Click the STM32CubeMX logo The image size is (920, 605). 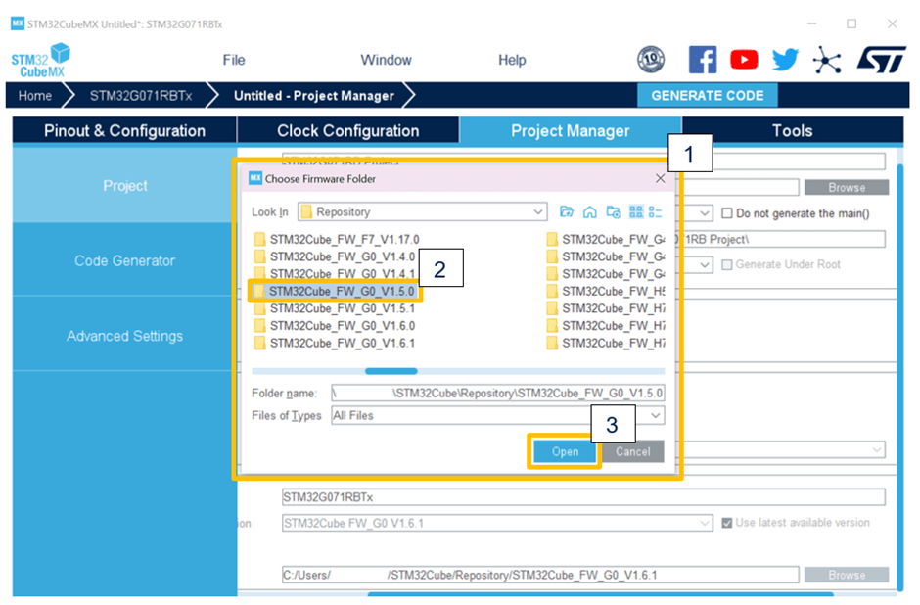[40, 61]
